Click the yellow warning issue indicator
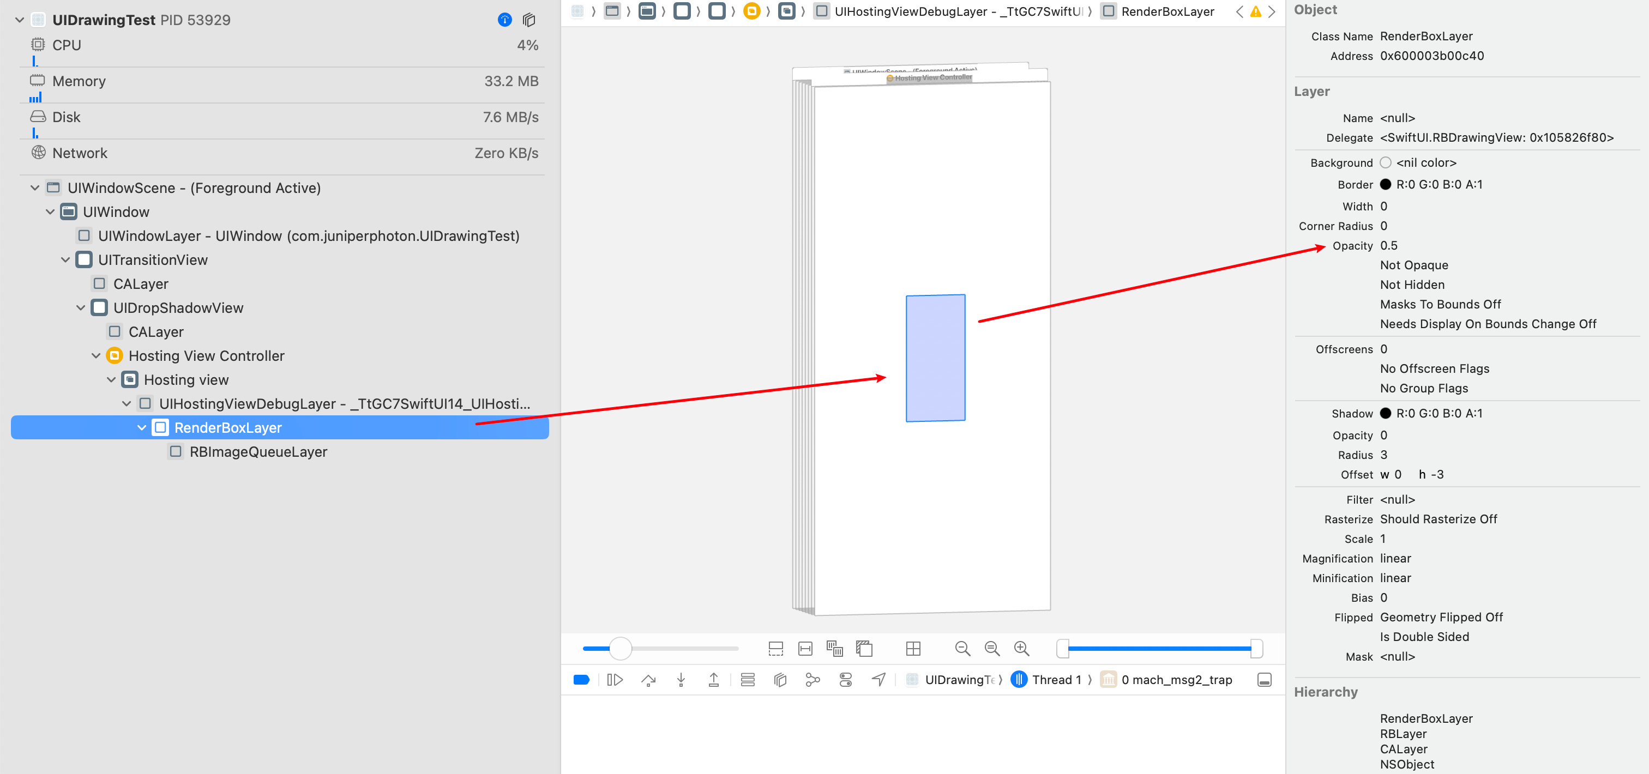Screen dimensions: 1649x774 [1255, 11]
